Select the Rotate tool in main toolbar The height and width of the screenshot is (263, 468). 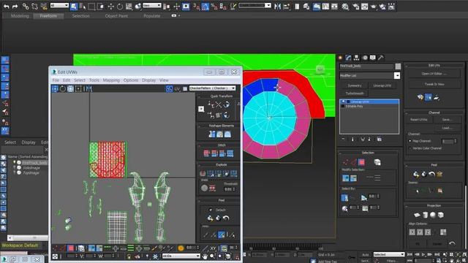tap(120, 7)
